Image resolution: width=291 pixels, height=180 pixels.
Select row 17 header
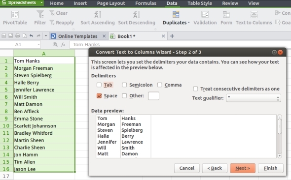coord(6,176)
